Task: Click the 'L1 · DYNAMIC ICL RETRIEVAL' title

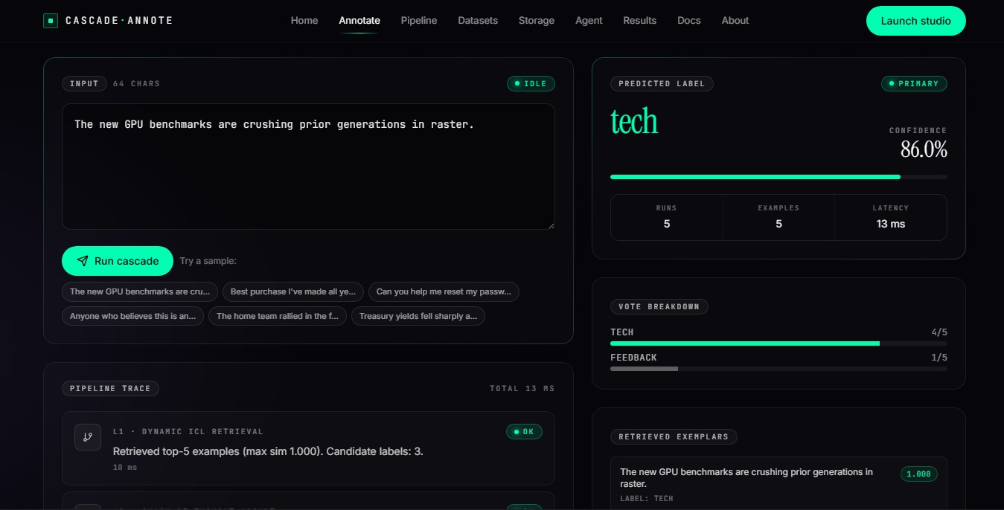Action: tap(188, 432)
